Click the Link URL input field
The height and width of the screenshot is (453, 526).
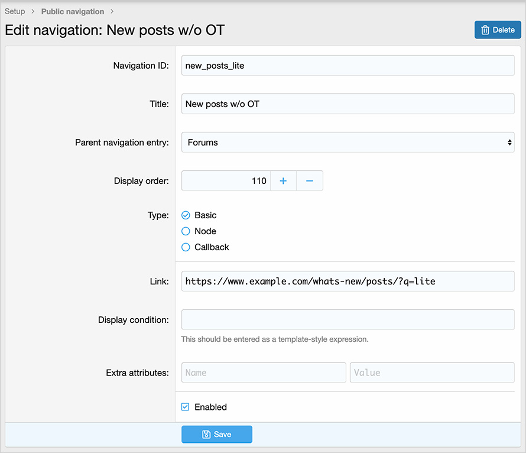pyautogui.click(x=348, y=281)
